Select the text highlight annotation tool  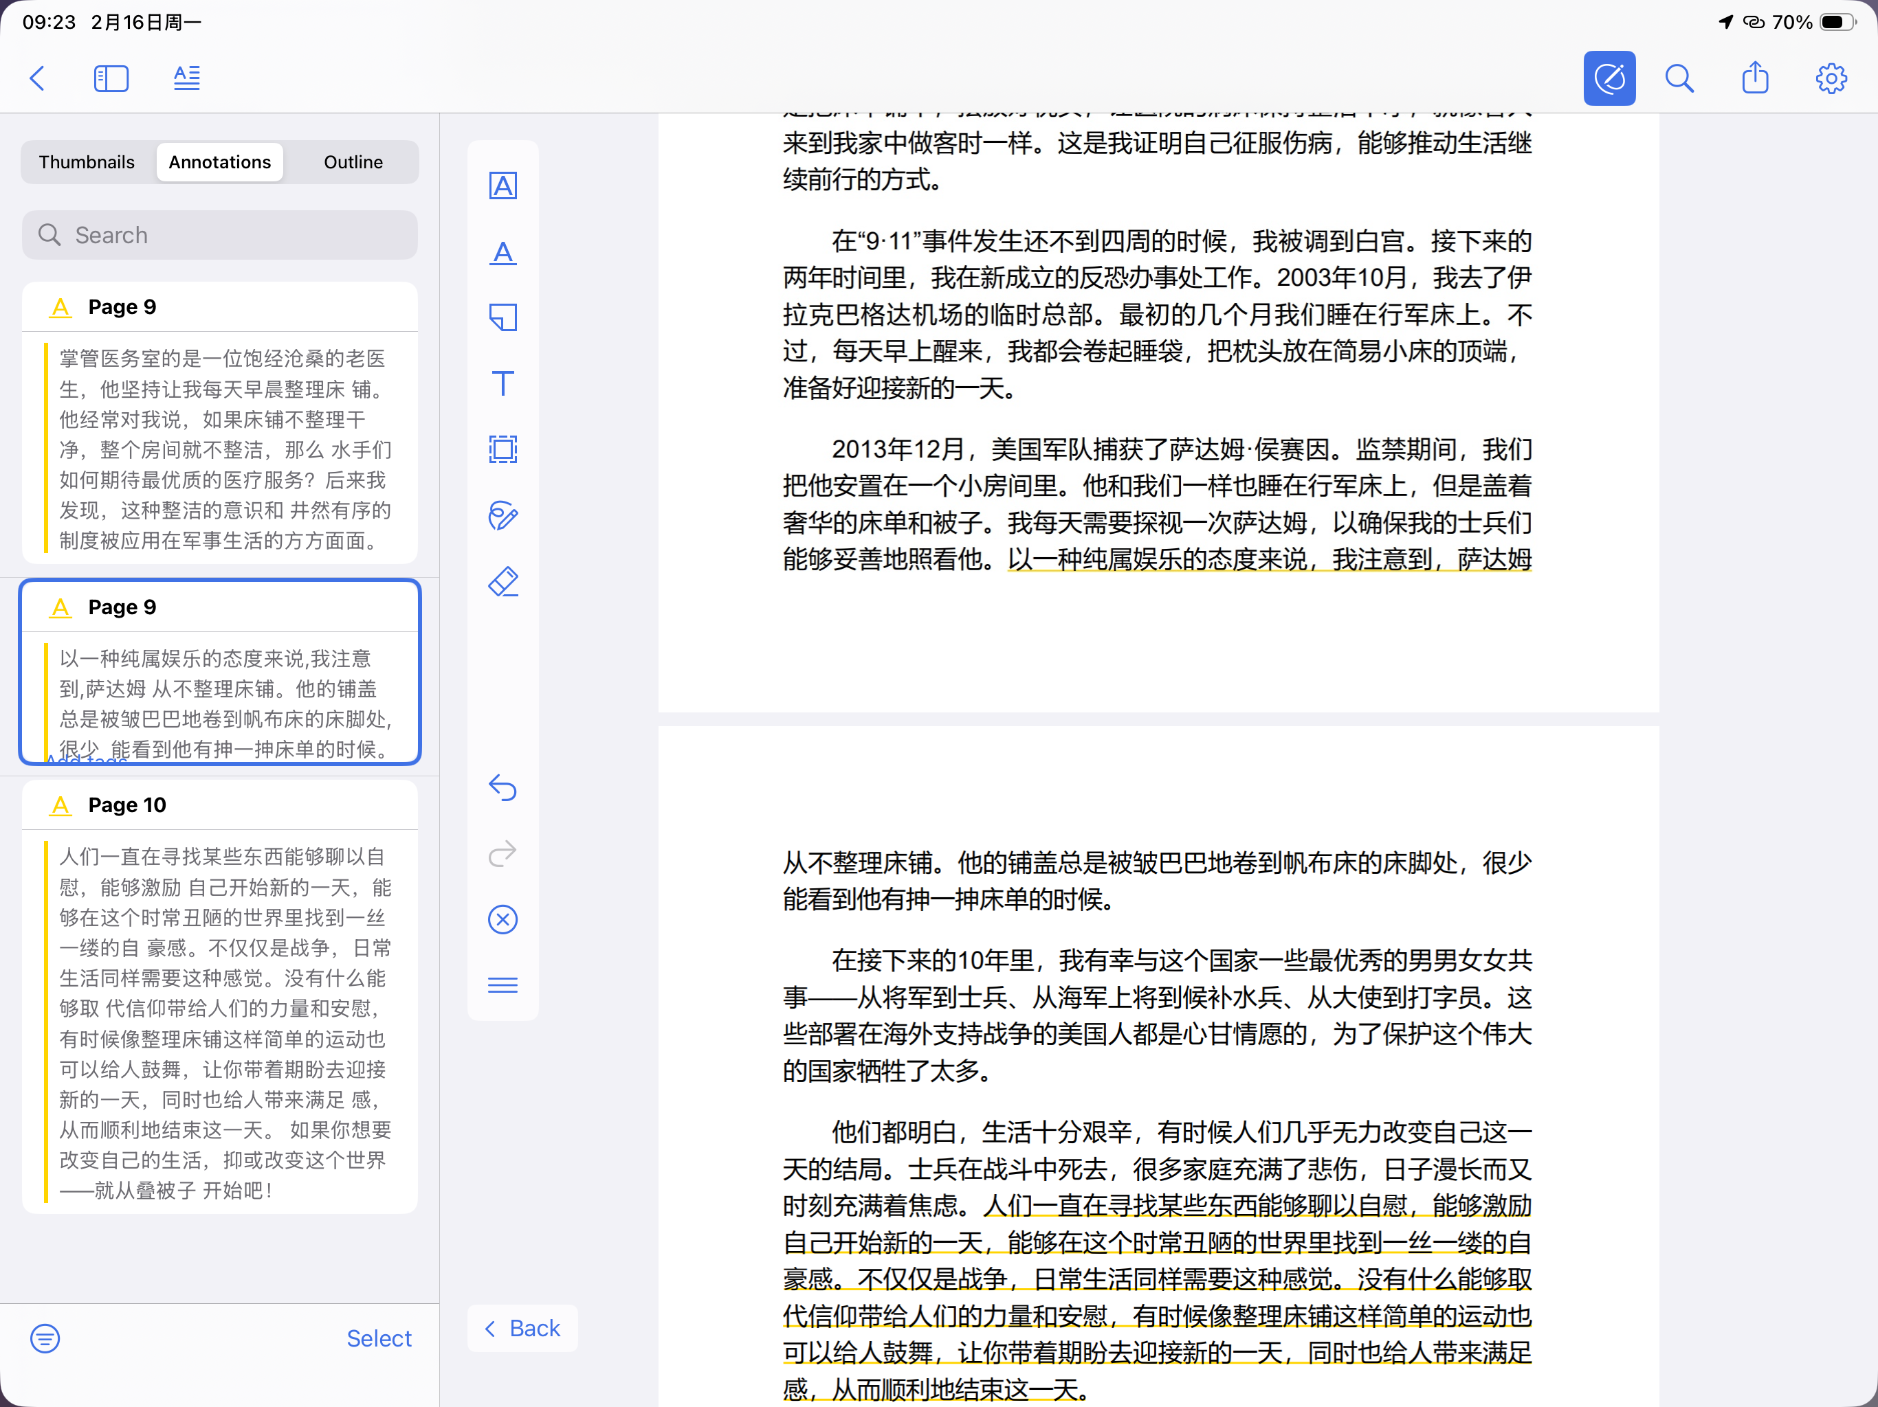tap(502, 186)
